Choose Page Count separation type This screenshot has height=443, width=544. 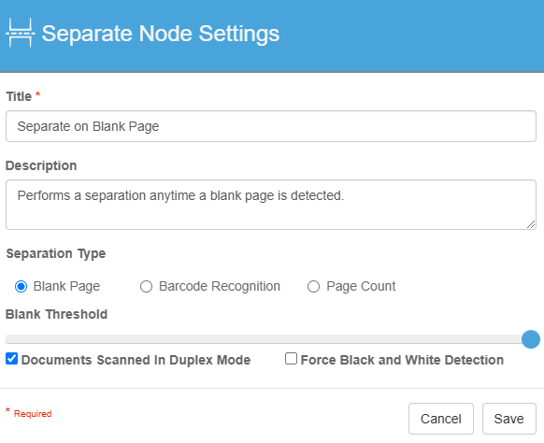(314, 287)
